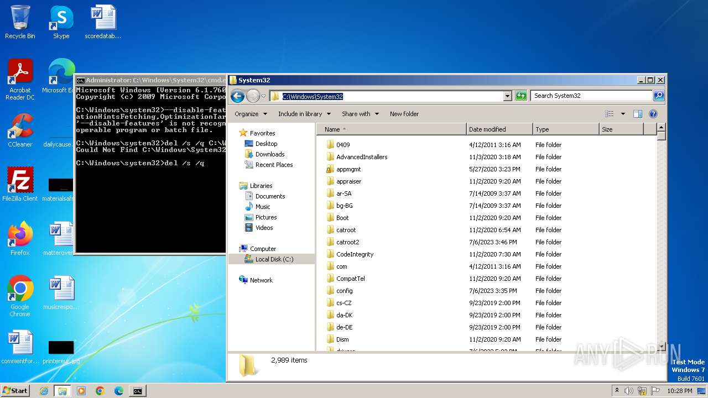The height and width of the screenshot is (398, 708).
Task: Click the green Refresh button
Action: point(520,96)
